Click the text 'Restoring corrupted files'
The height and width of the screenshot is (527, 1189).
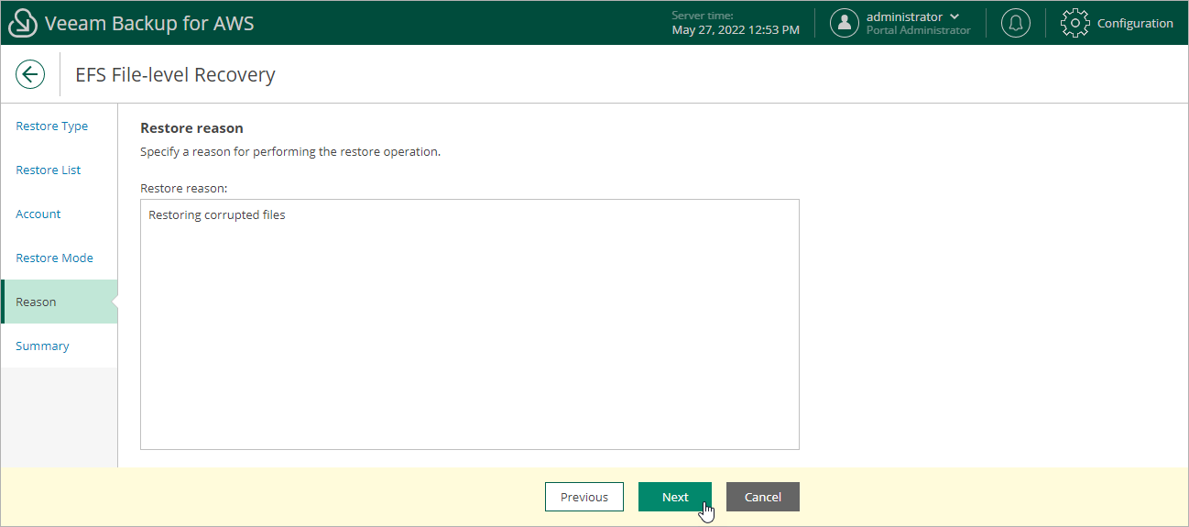(217, 215)
